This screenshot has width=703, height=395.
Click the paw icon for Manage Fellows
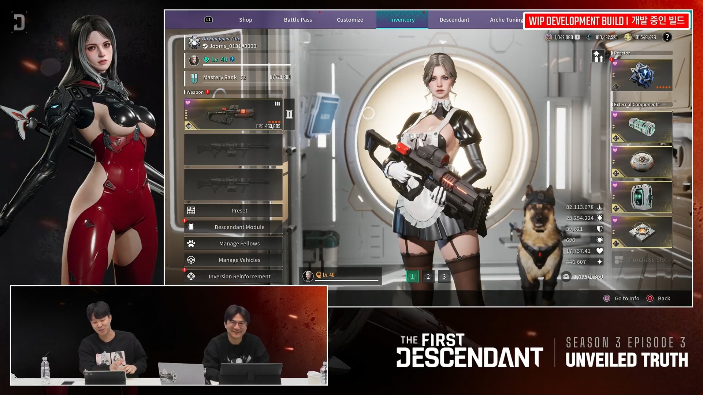191,244
